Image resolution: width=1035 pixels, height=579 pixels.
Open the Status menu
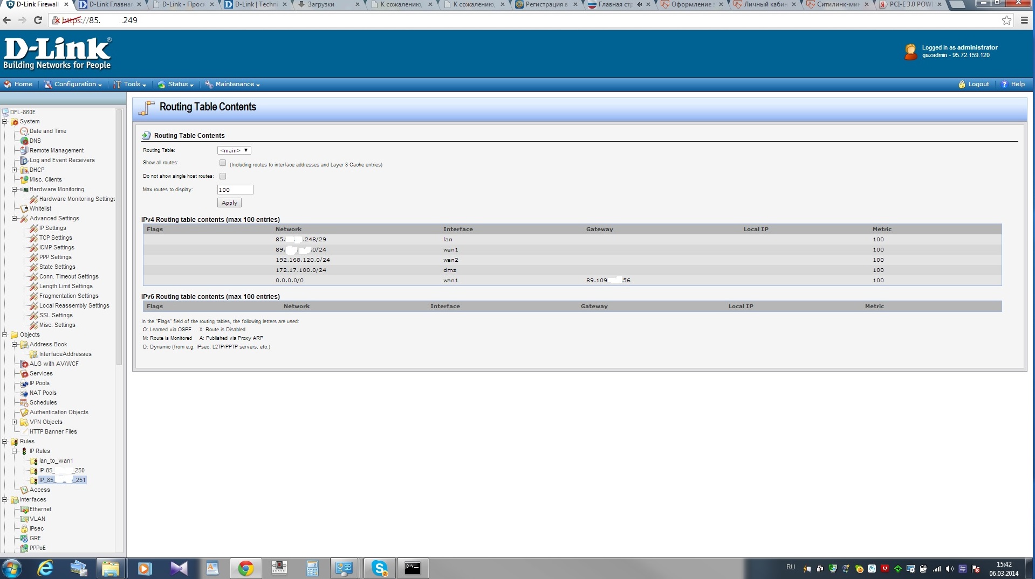[x=176, y=85]
